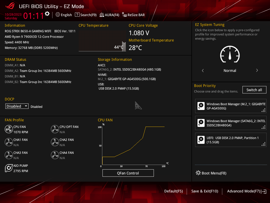Click the 1.080 V core voltage value

click(139, 33)
